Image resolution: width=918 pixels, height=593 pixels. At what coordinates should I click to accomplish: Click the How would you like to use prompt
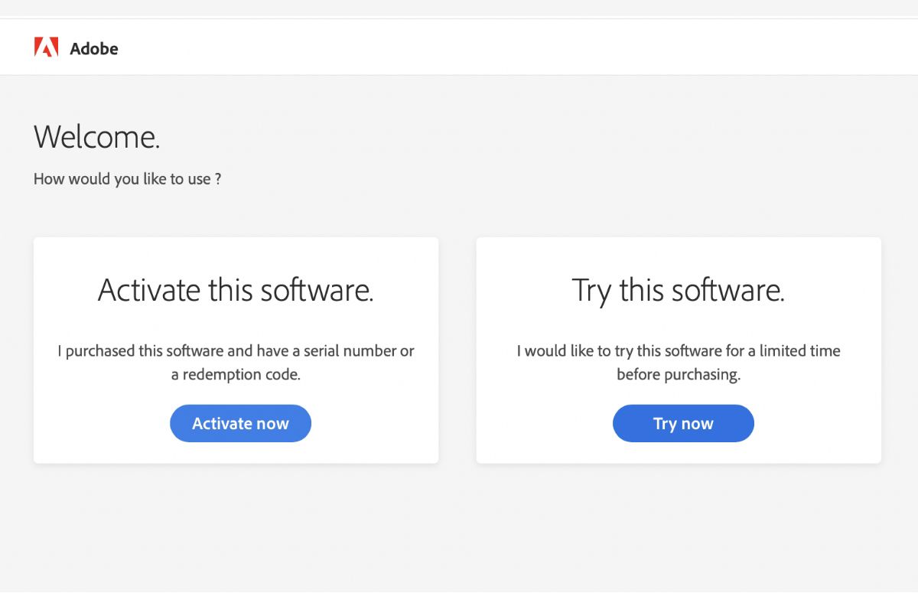[127, 178]
